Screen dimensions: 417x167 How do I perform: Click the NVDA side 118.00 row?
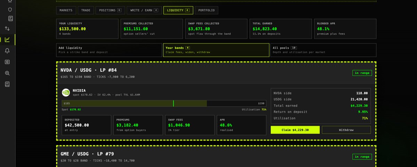320,93
